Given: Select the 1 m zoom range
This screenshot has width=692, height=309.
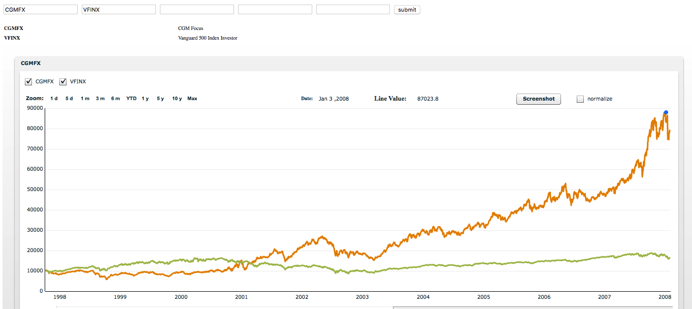Looking at the screenshot, I should tap(85, 99).
